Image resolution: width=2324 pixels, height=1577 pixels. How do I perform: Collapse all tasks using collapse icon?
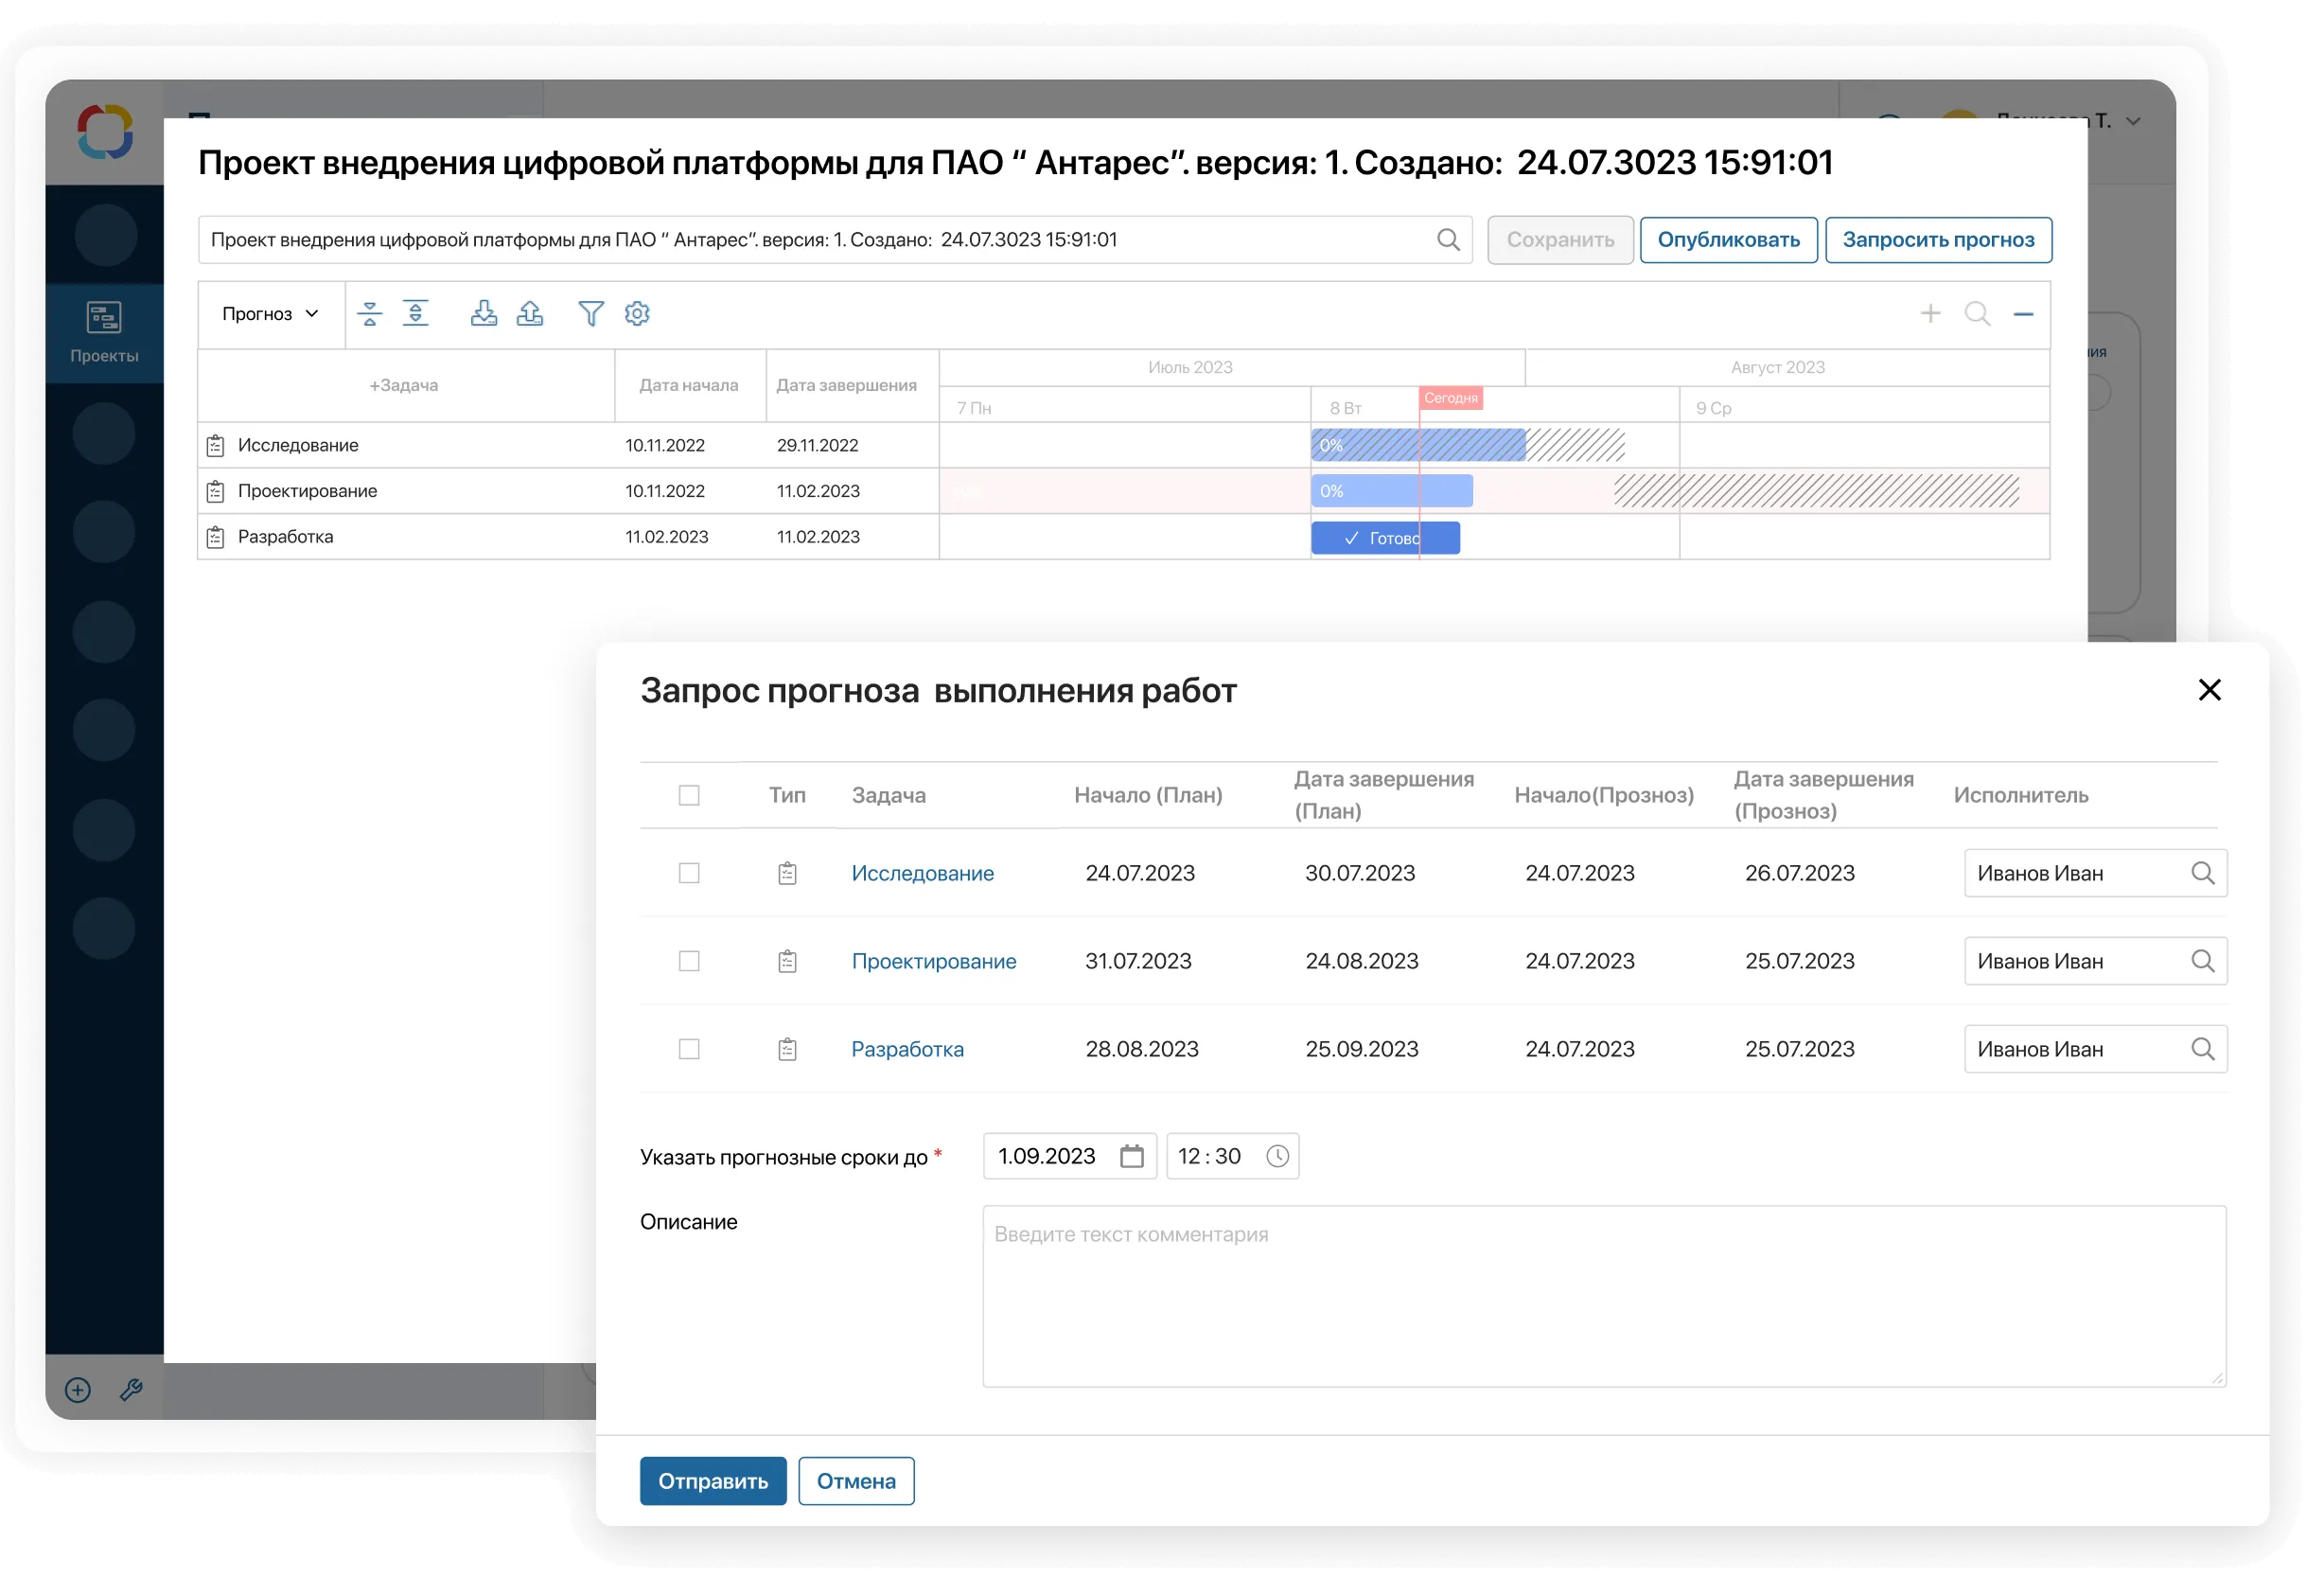370,313
